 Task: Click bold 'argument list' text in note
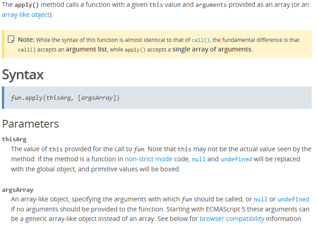(86, 49)
